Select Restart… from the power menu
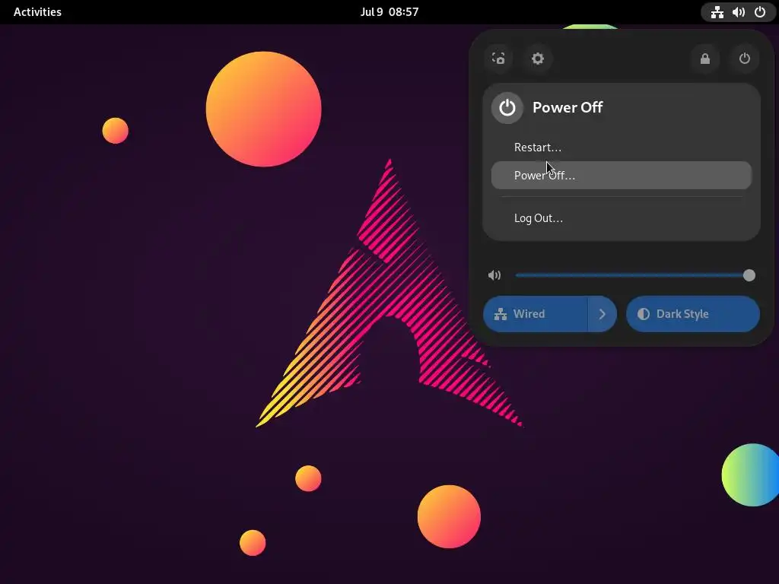Viewport: 779px width, 584px height. tap(621, 148)
